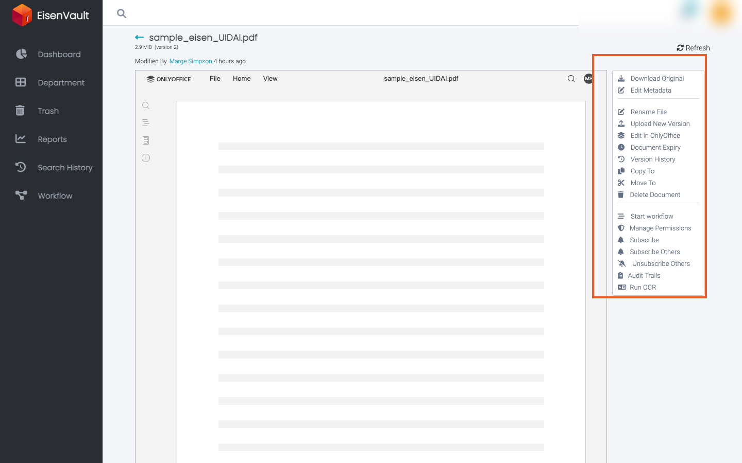Click the document page preview area
The image size is (742, 463).
point(381,282)
